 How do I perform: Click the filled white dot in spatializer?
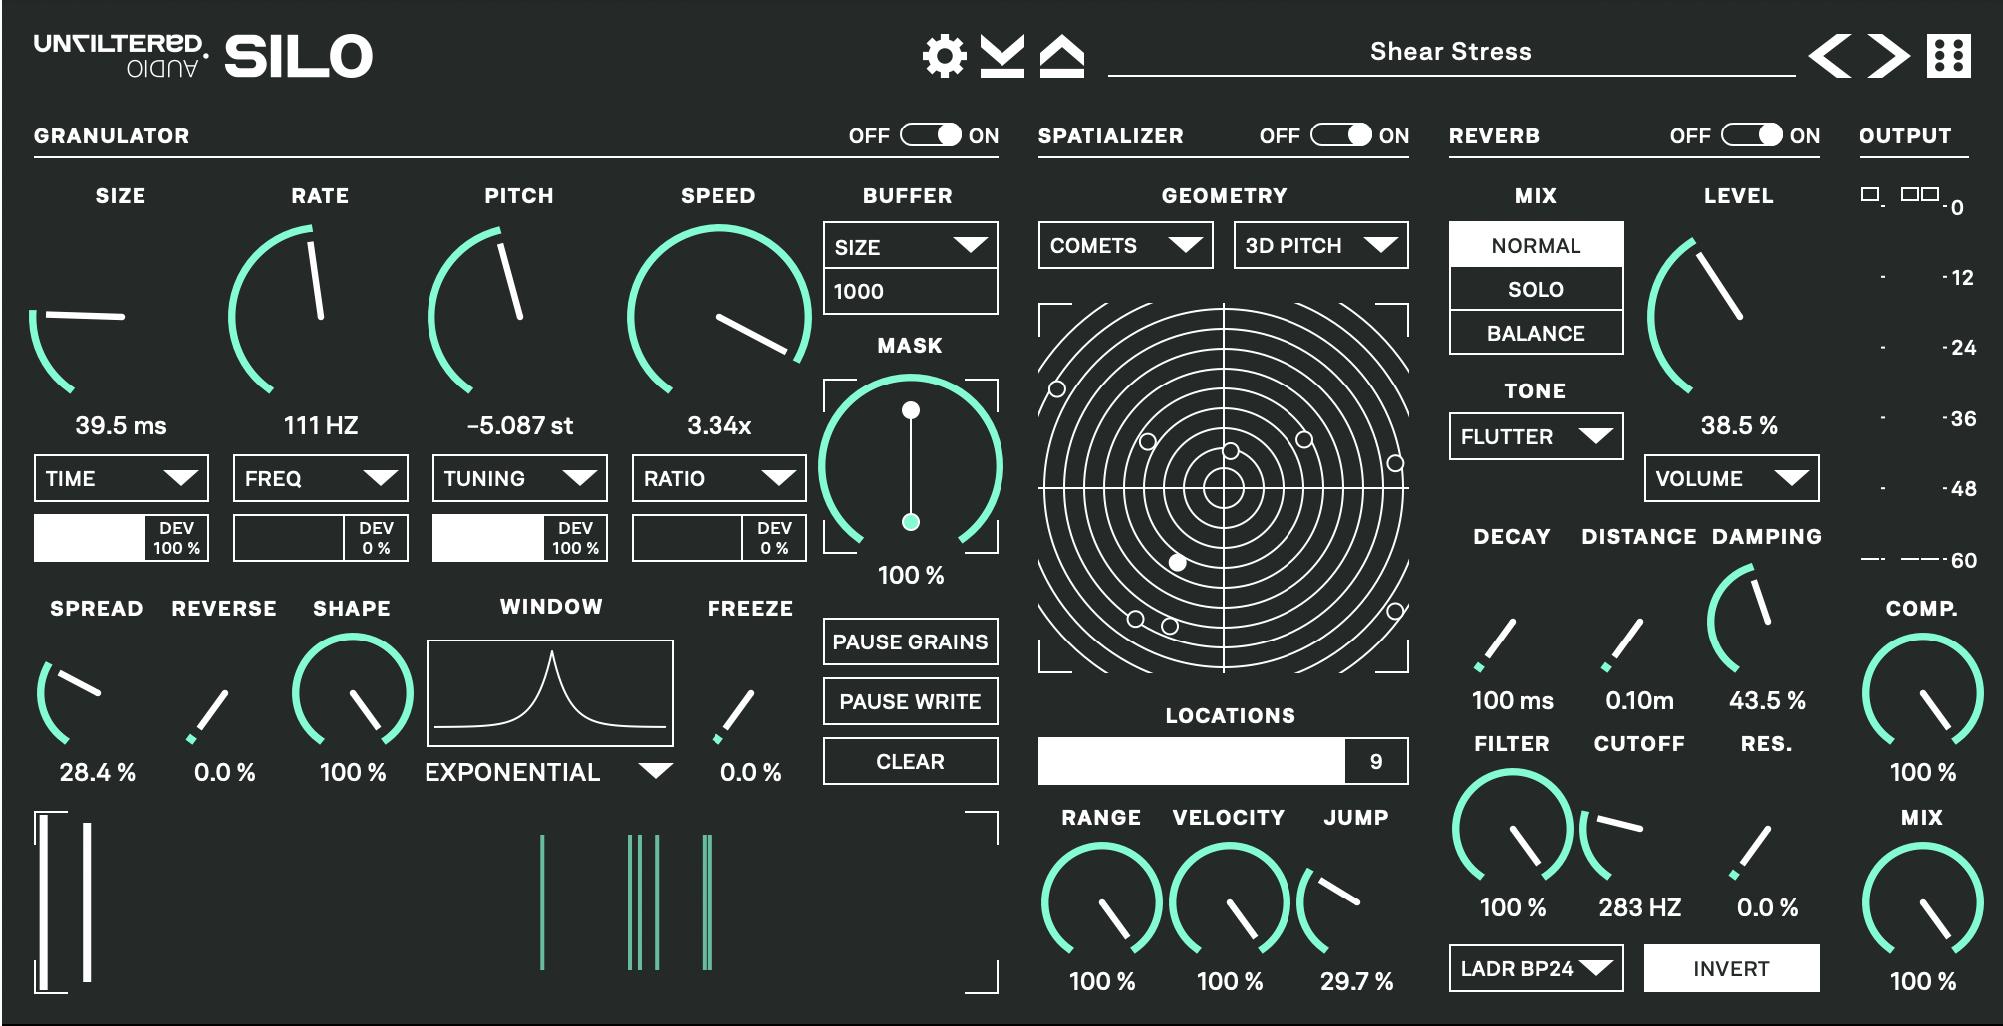click(x=1177, y=563)
